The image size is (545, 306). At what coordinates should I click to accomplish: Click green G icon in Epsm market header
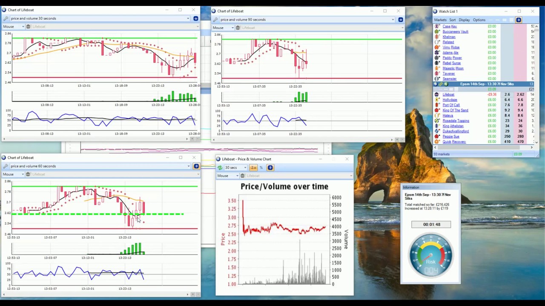coord(446,84)
